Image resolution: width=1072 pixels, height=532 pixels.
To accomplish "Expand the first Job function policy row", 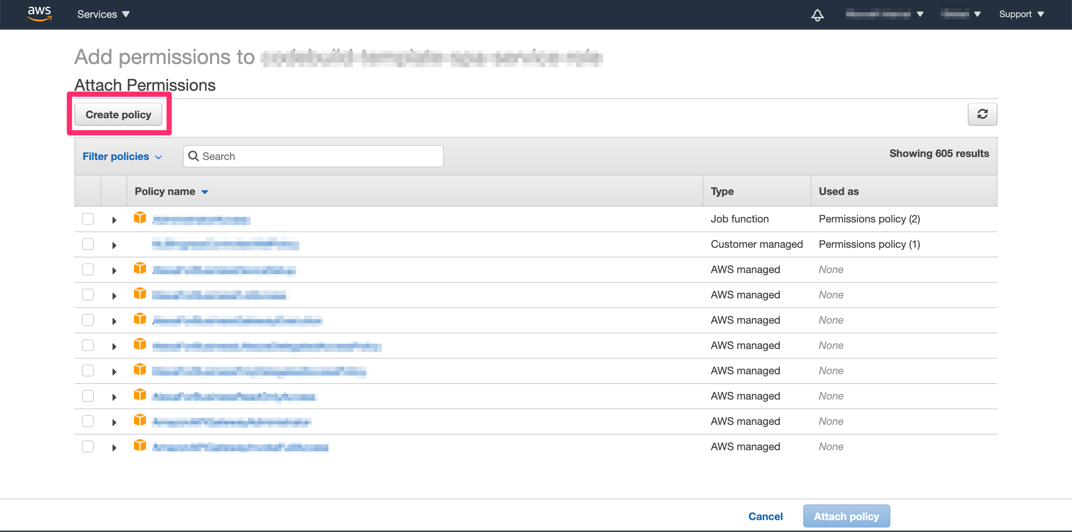I will [x=114, y=220].
